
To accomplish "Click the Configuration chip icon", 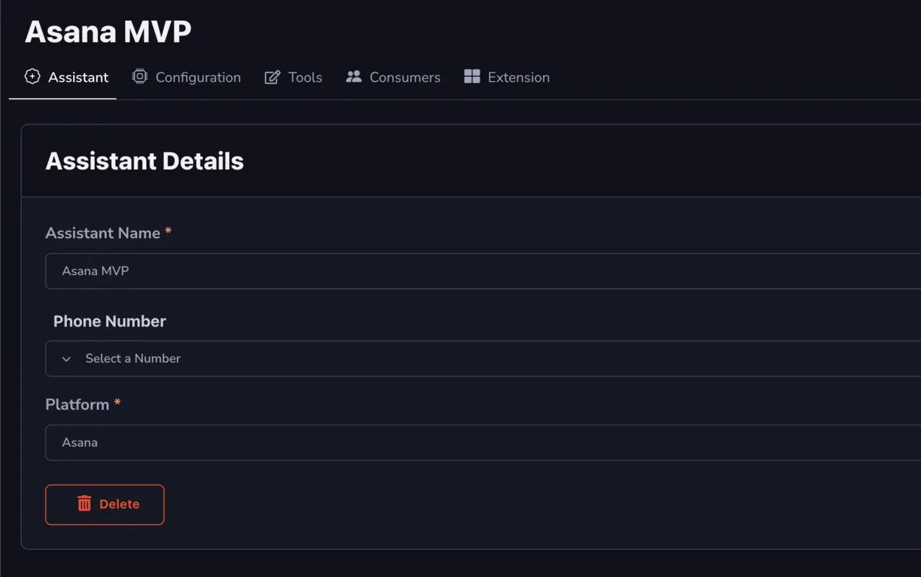I will click(139, 77).
